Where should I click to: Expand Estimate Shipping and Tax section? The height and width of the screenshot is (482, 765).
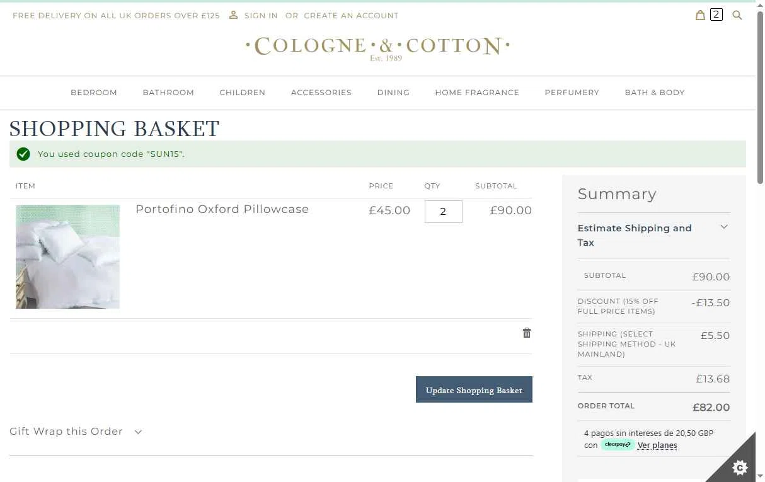[x=653, y=235]
